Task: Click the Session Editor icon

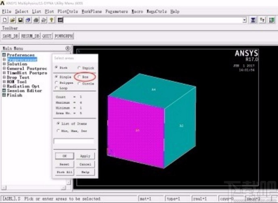Action: coord(4,90)
